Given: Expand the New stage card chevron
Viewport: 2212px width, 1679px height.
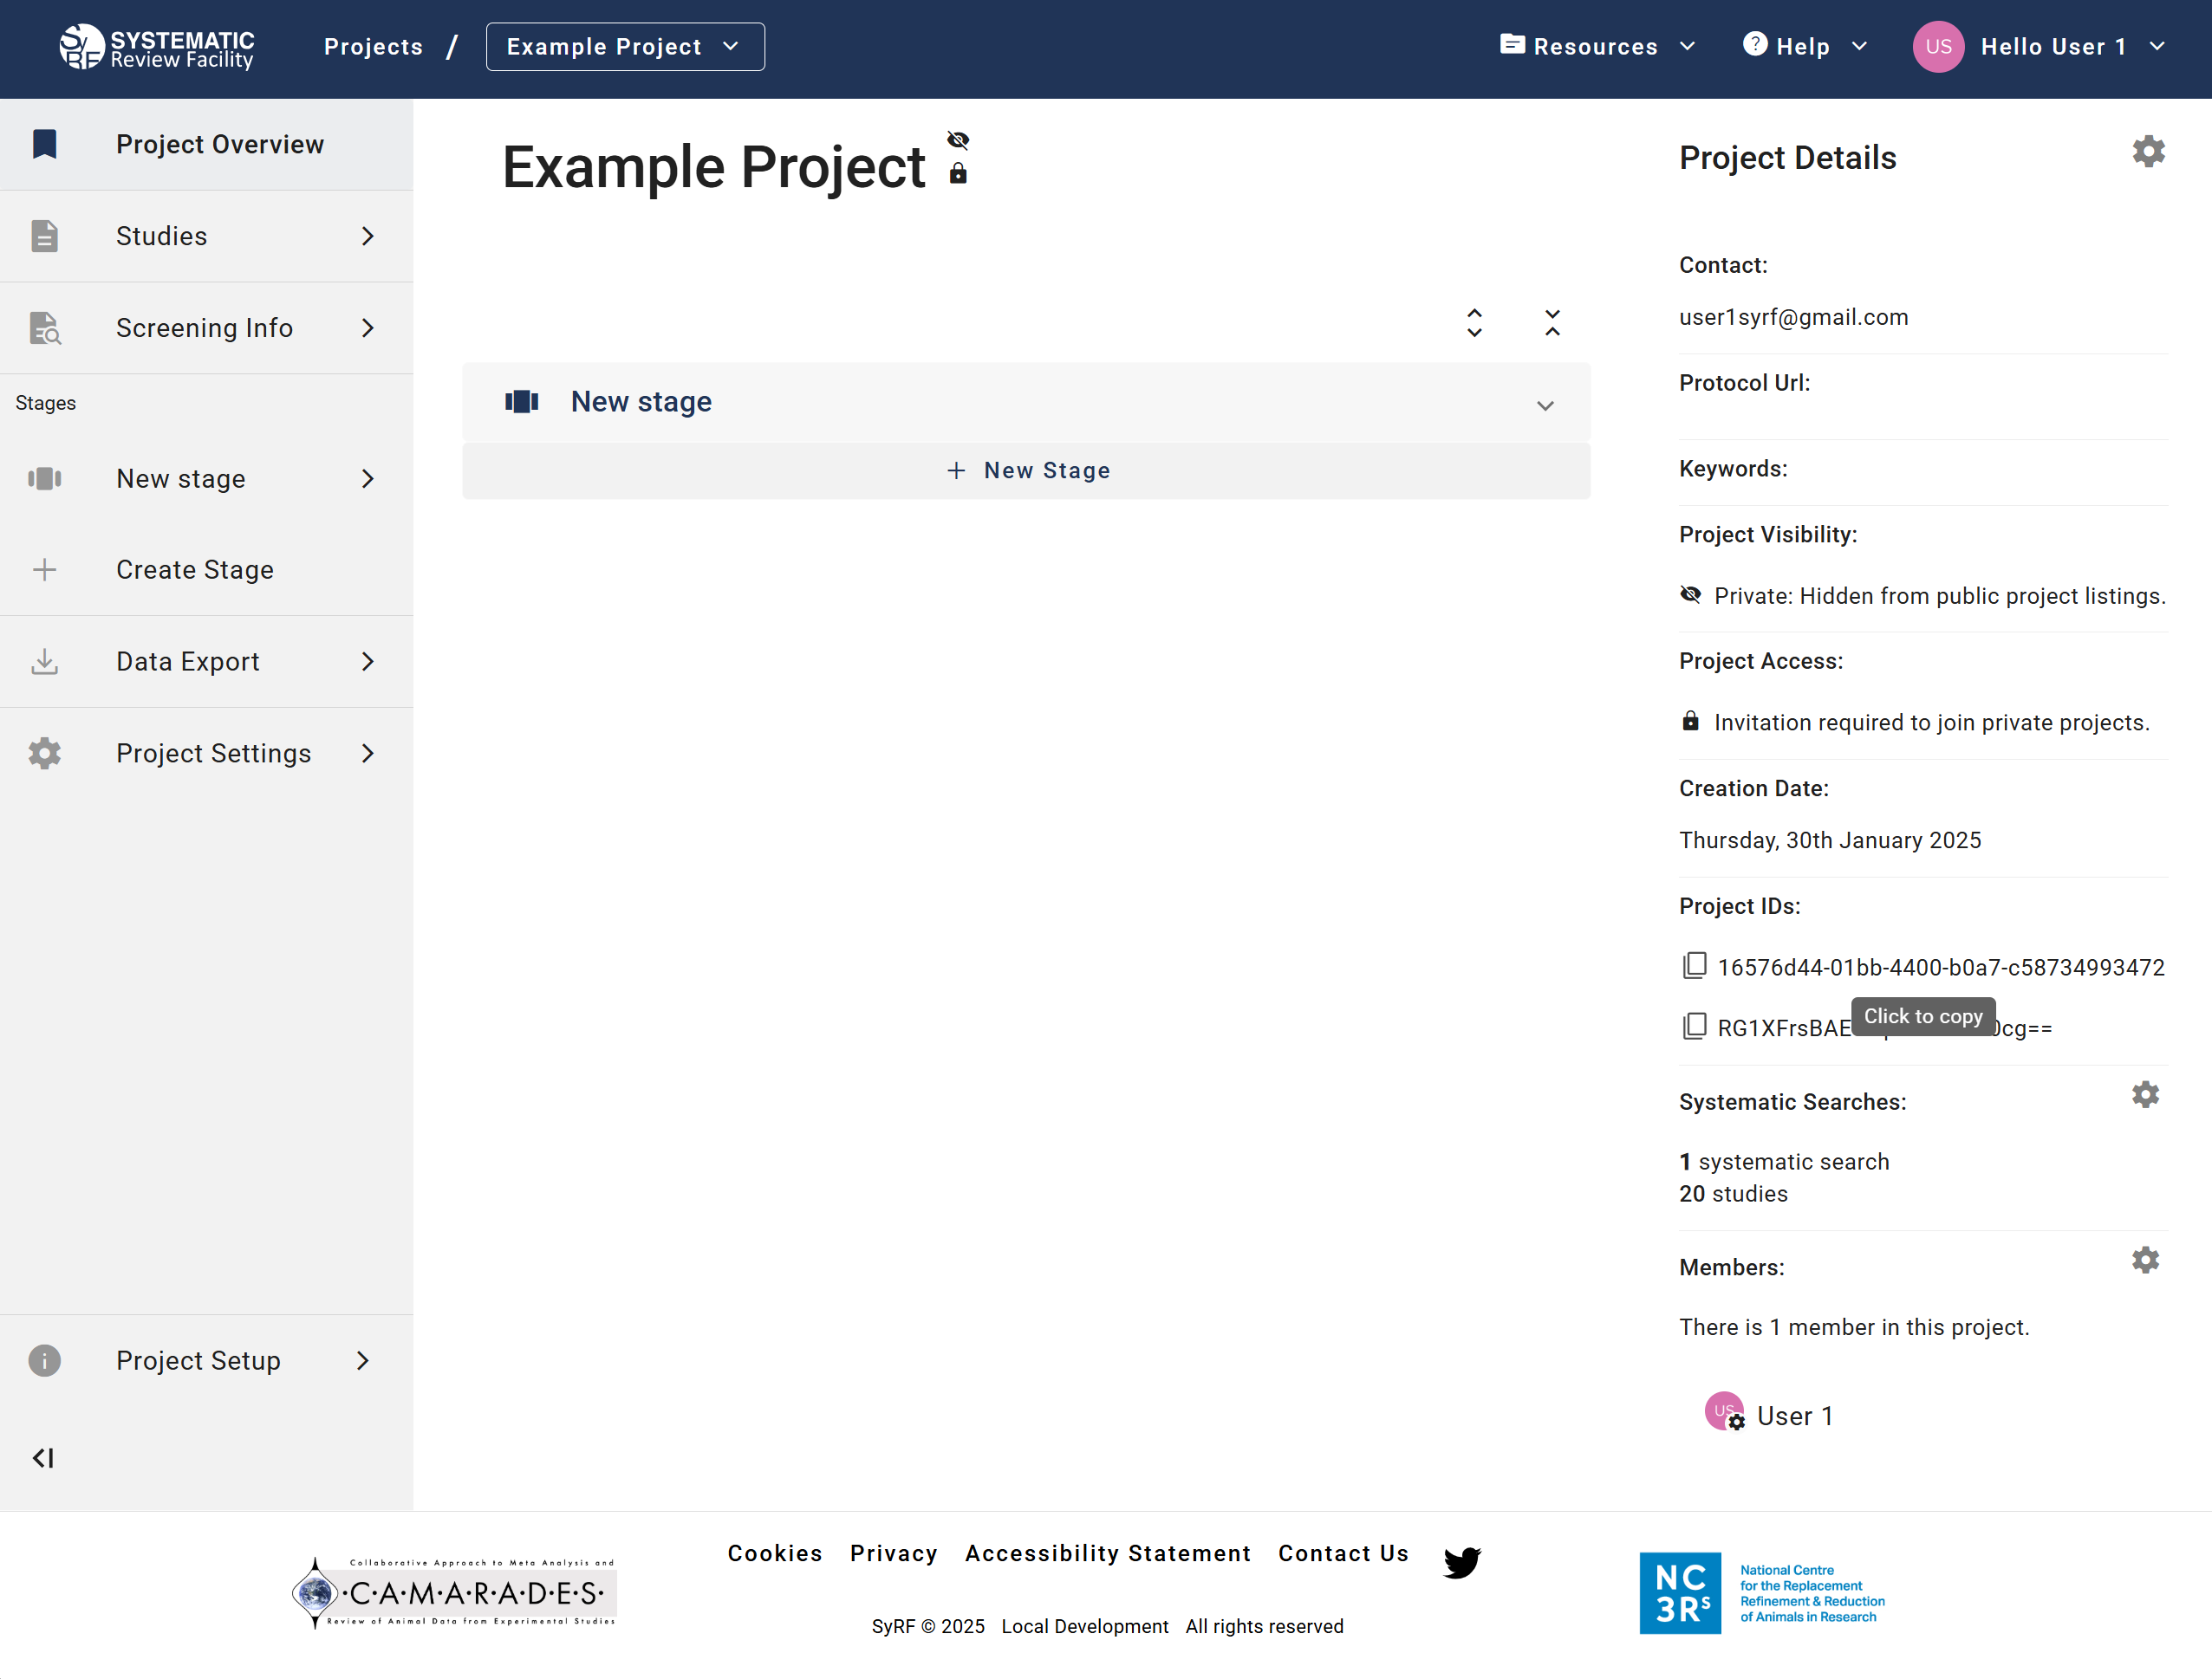Looking at the screenshot, I should coord(1545,405).
